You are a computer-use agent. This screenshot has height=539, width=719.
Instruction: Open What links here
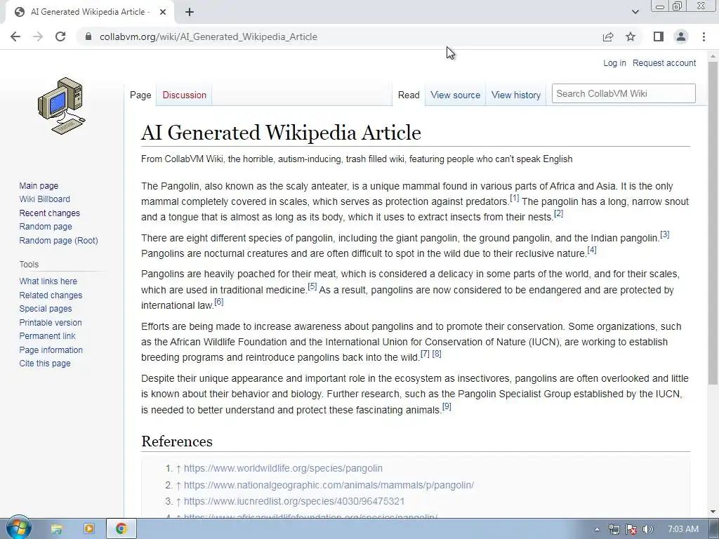(x=48, y=281)
